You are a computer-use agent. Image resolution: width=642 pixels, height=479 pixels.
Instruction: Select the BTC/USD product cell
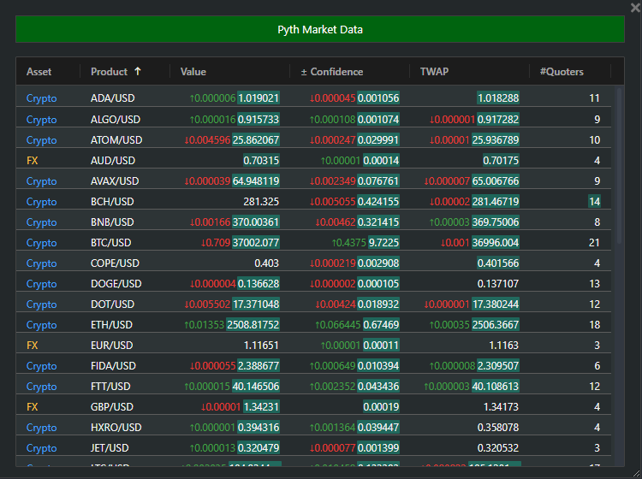point(111,243)
